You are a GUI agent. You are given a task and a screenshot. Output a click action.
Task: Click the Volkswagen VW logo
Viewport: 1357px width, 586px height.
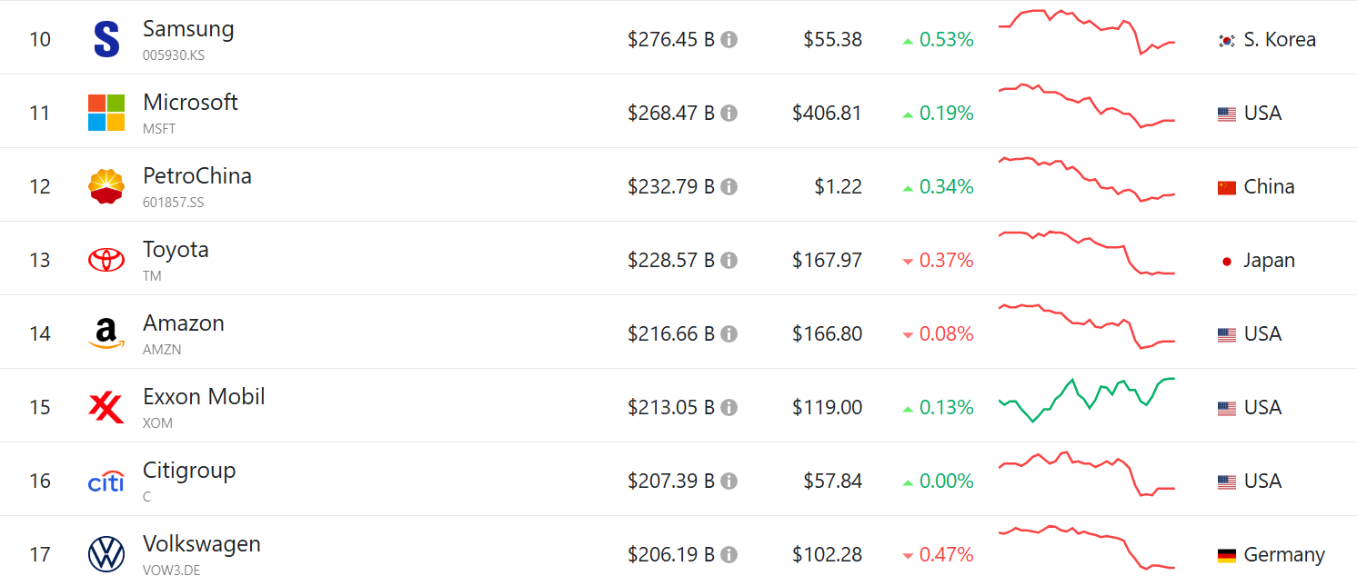tap(106, 554)
